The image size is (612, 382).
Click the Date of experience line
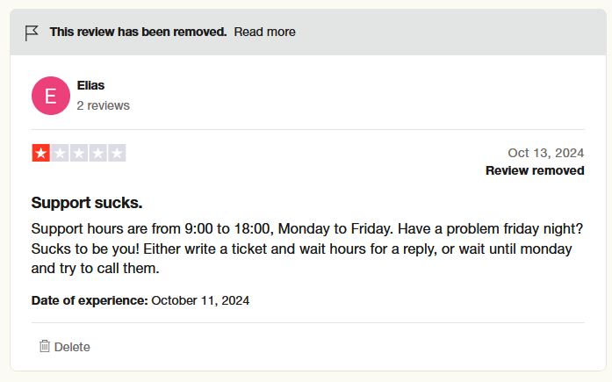pos(140,300)
